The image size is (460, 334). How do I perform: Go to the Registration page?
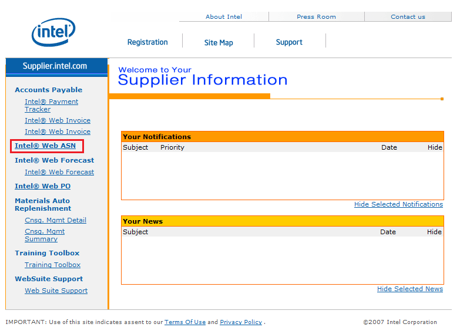point(147,42)
